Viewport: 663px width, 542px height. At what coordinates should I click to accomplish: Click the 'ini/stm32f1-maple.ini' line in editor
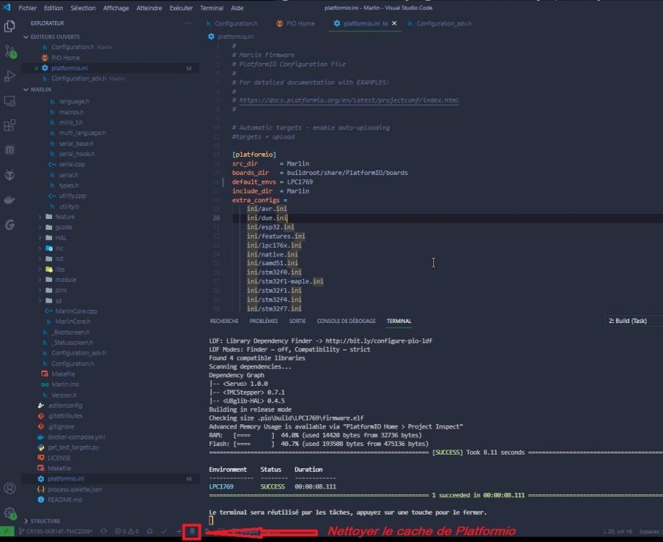pos(285,281)
